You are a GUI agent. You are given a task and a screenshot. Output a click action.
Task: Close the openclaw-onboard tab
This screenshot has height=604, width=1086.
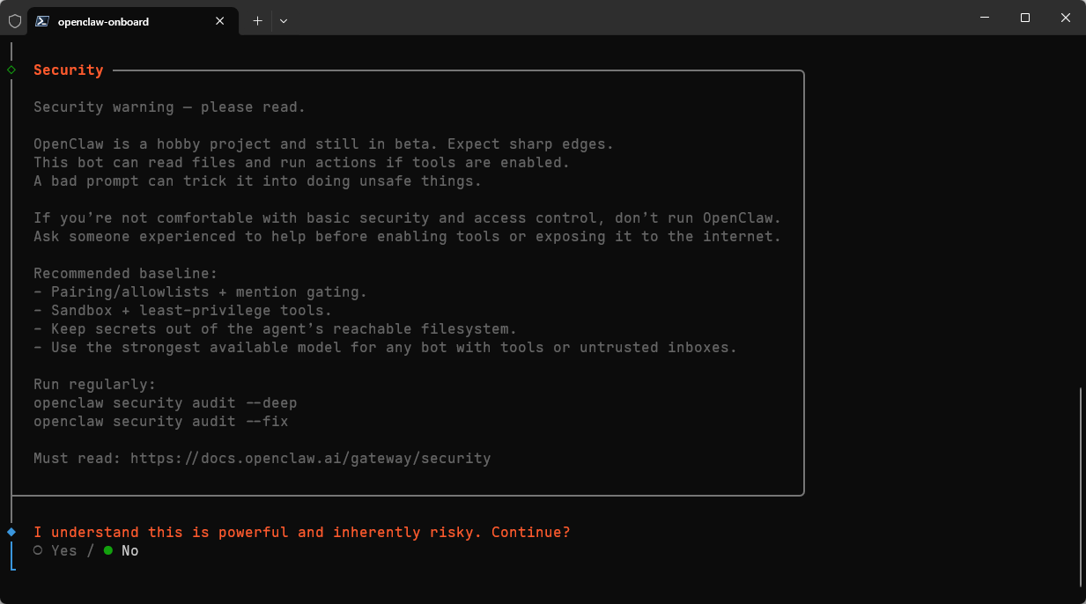coord(219,21)
